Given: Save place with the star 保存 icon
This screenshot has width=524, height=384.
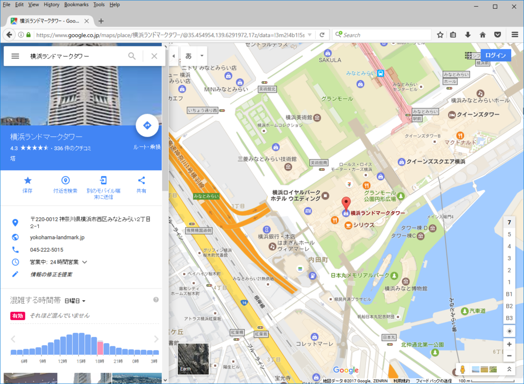Looking at the screenshot, I should 28,180.
